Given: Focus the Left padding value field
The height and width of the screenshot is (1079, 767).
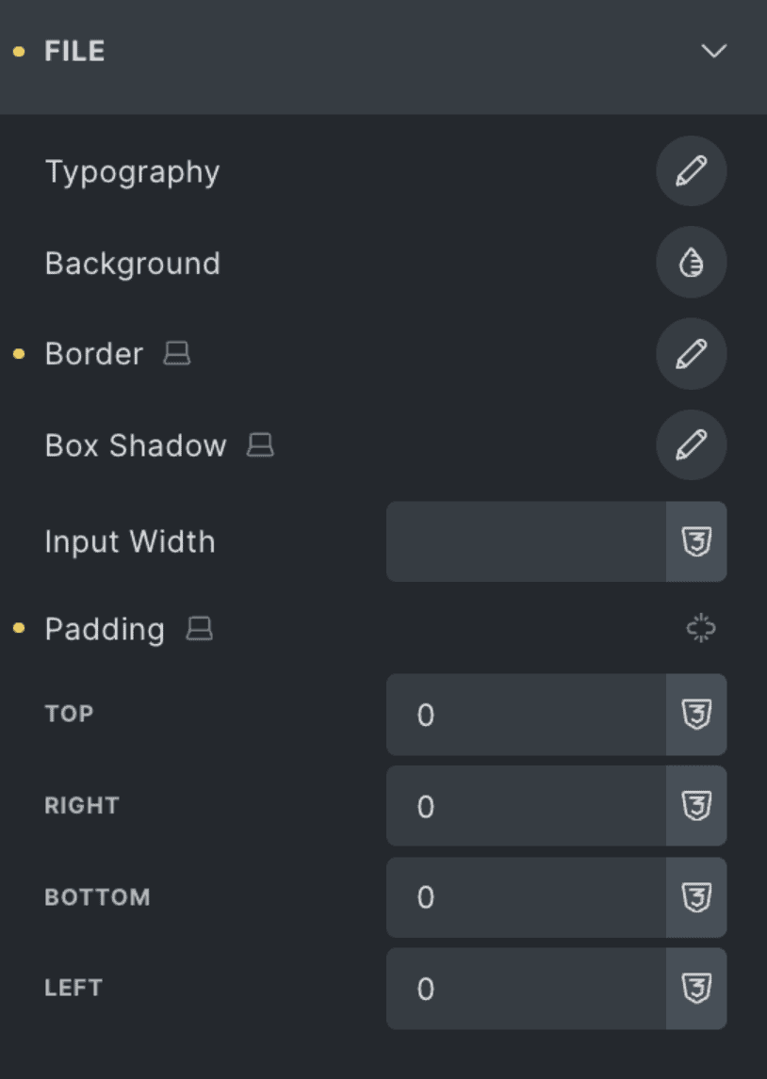Looking at the screenshot, I should (x=526, y=989).
